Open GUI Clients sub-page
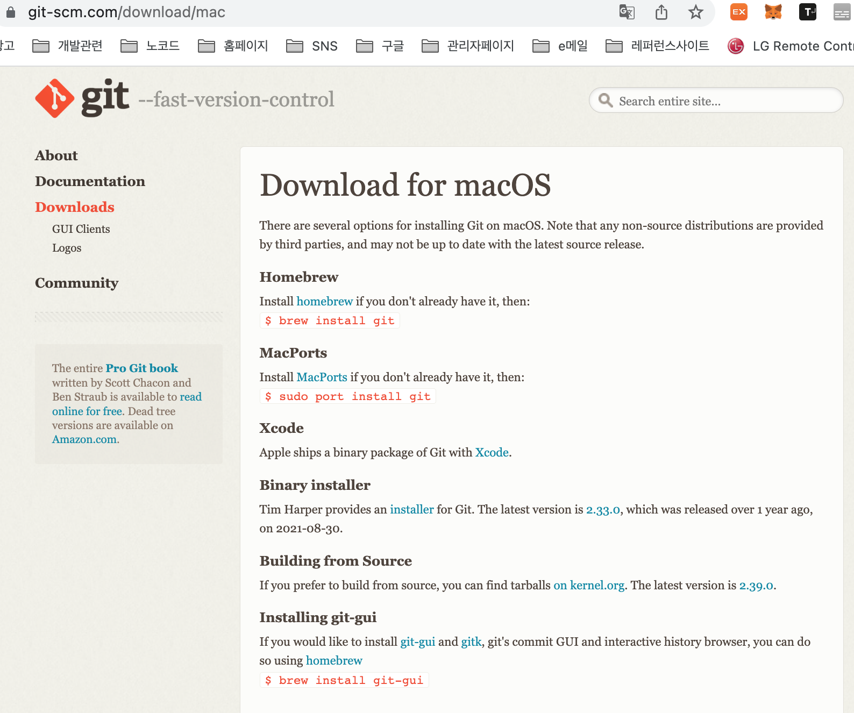The image size is (854, 713). coord(81,229)
